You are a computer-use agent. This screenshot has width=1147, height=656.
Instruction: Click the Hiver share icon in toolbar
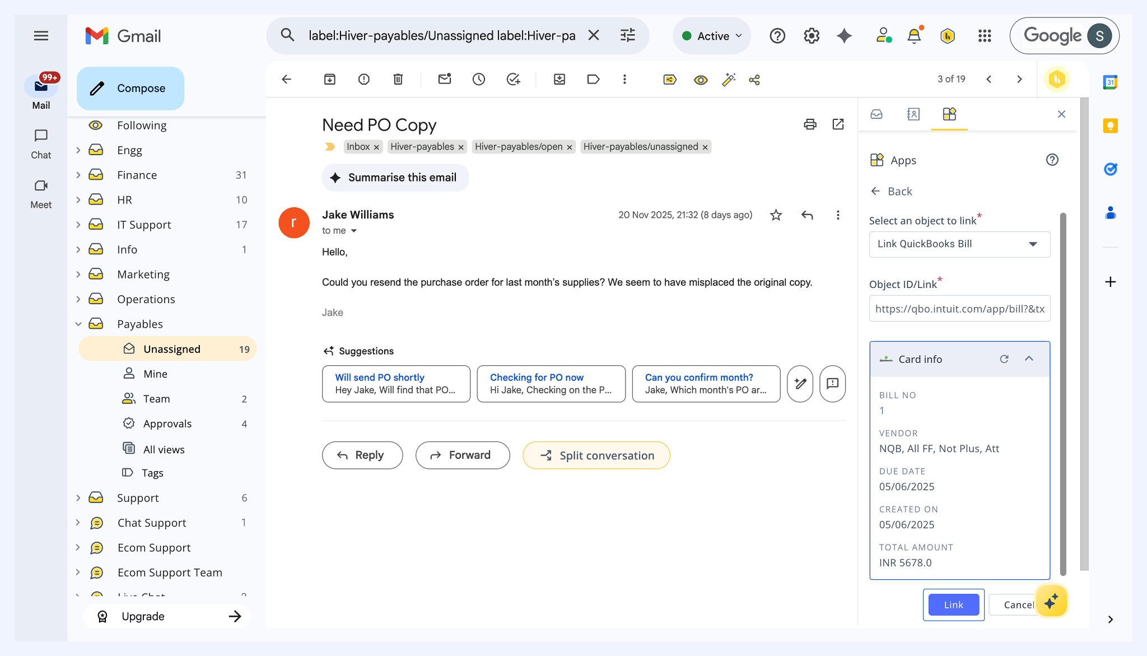pyautogui.click(x=754, y=80)
